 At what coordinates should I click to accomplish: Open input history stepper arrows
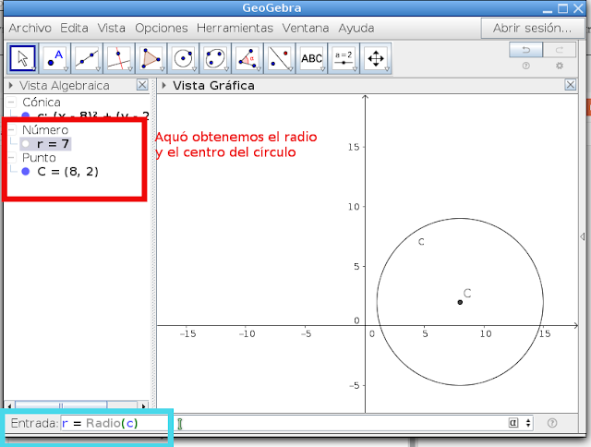pos(528,423)
